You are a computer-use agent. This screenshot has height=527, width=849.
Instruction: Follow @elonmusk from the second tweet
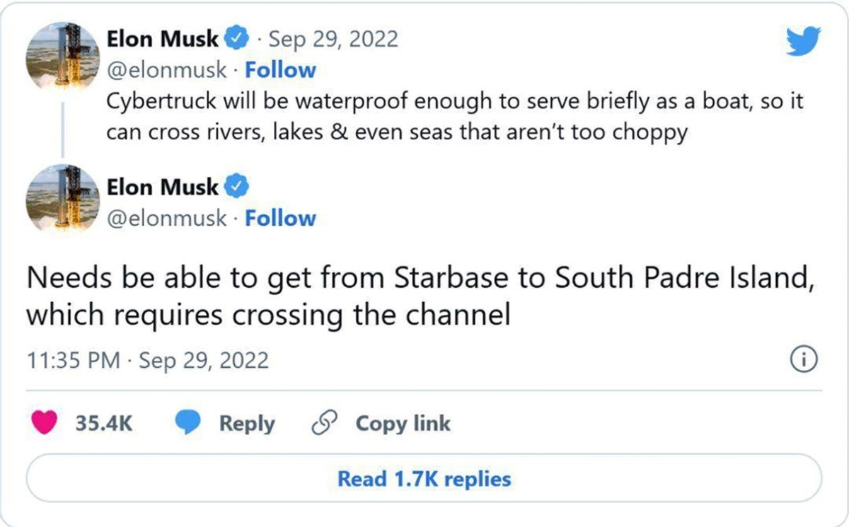click(280, 218)
